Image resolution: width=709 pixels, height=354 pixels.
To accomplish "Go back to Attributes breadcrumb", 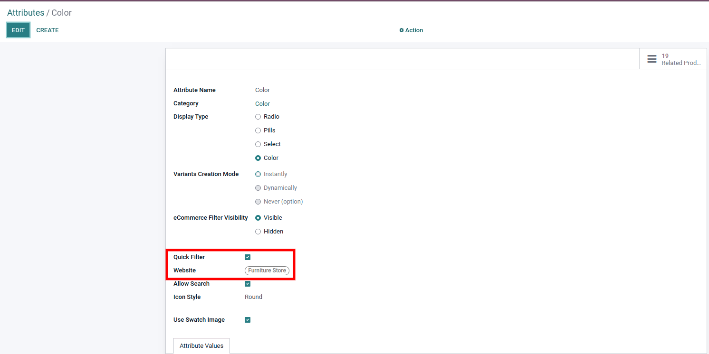I will click(x=26, y=13).
